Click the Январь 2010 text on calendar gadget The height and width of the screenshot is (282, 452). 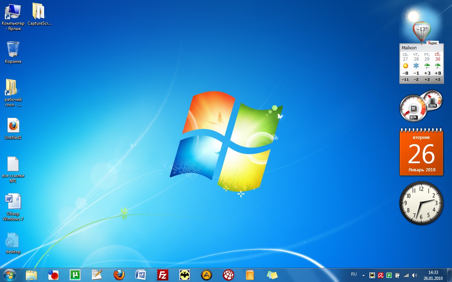[x=422, y=170]
